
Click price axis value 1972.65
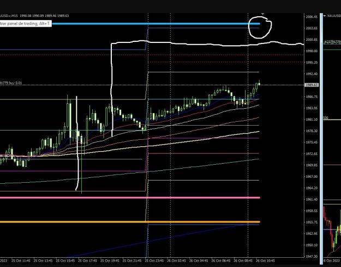(x=312, y=154)
